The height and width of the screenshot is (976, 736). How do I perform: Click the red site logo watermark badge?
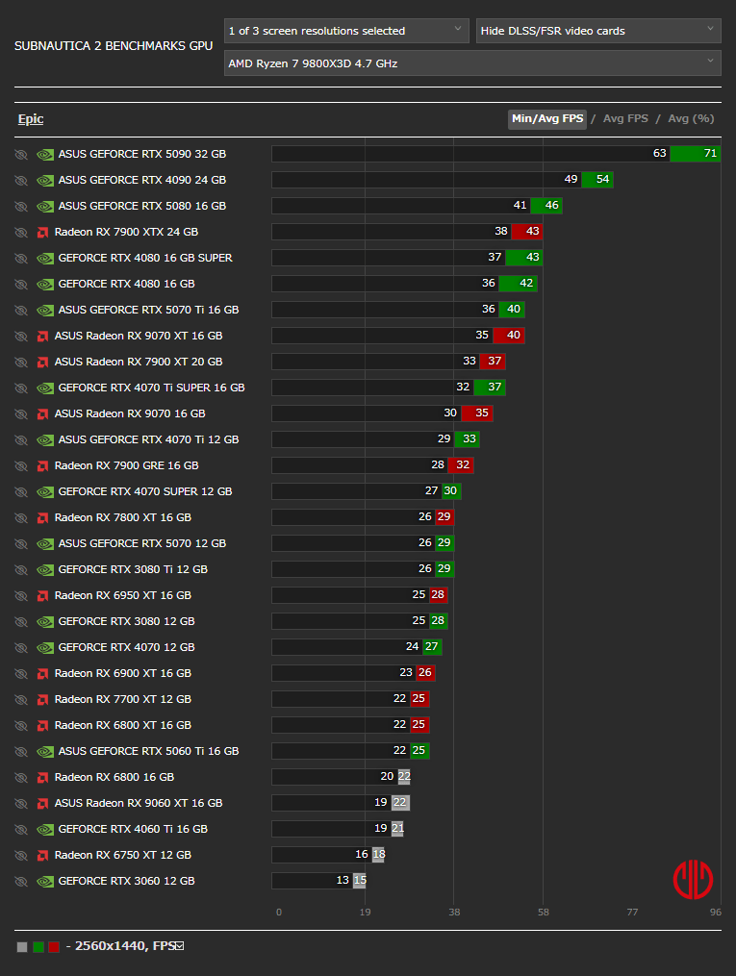[x=693, y=880]
